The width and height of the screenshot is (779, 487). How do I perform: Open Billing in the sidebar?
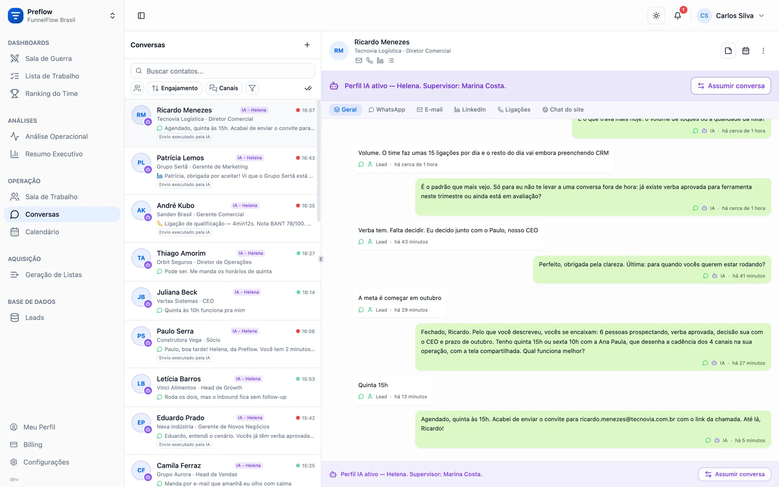(62, 445)
